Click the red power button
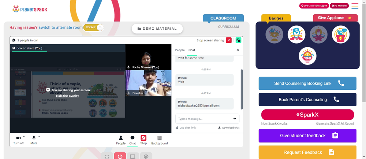This screenshot has height=159, width=366. coord(120,156)
